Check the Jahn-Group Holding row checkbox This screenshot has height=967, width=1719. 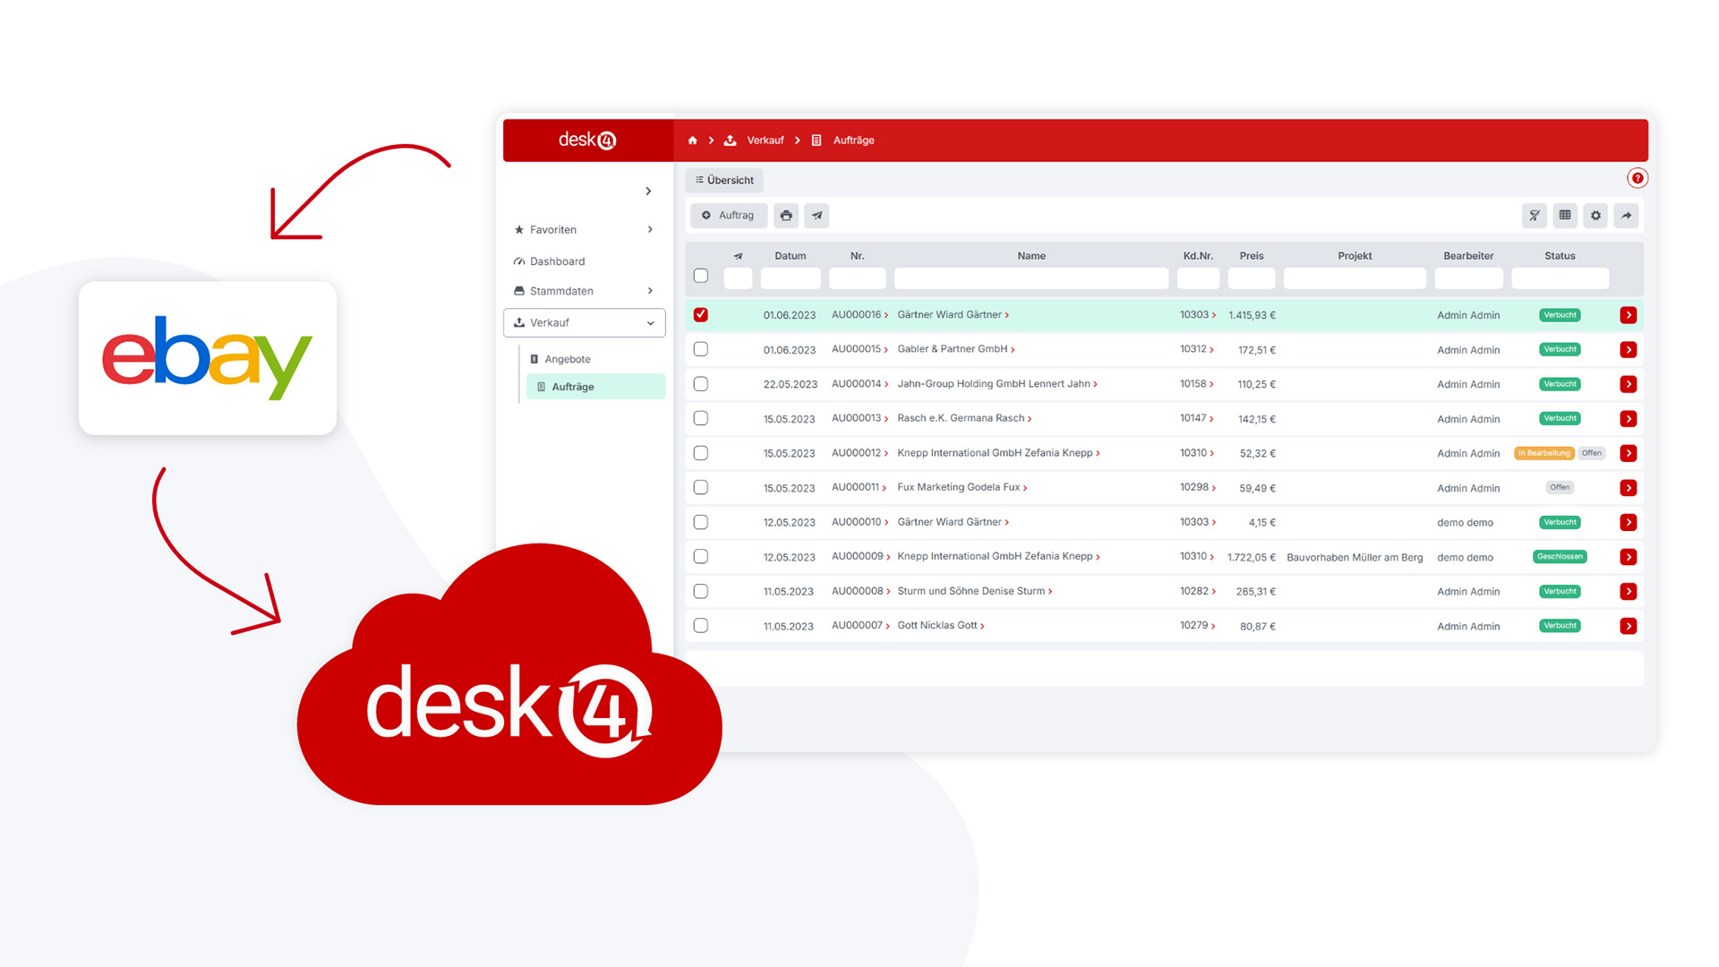[x=701, y=384]
